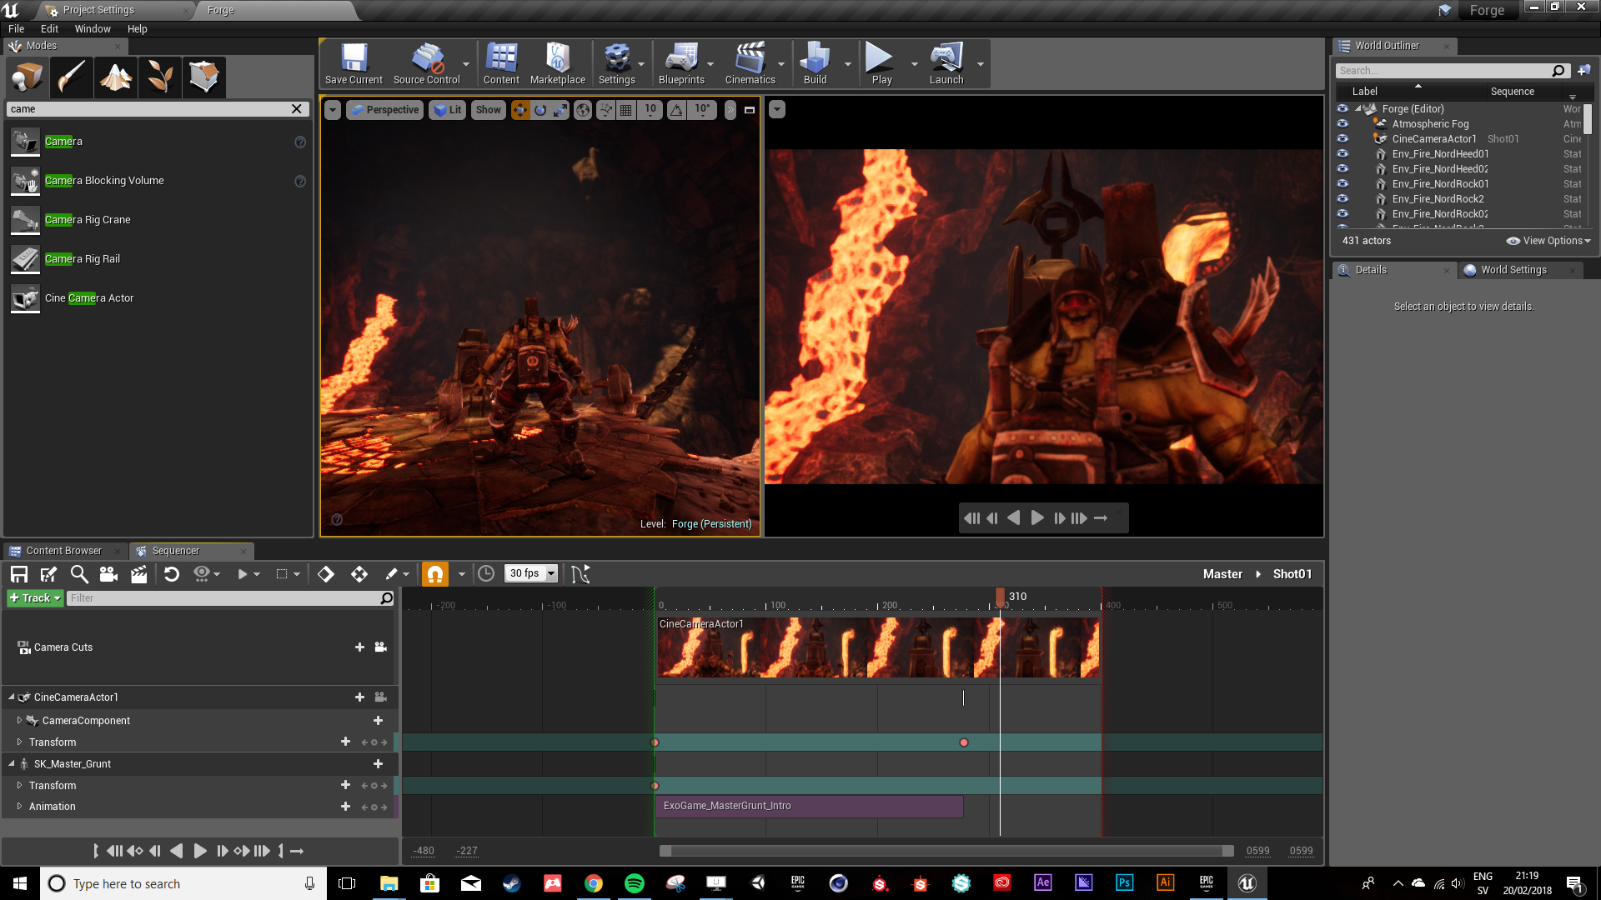Toggle visibility of Env_Fire_NordRock2
Viewport: 1601px width, 900px height.
click(1343, 199)
